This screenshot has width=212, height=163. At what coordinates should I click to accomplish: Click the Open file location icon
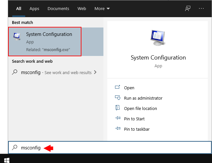click(x=118, y=108)
